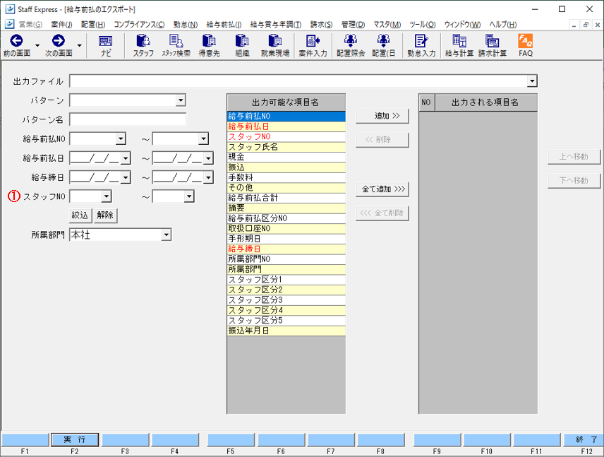The height and width of the screenshot is (457, 604).
Task: Click the 全て追加 >>> button
Action: coord(382,189)
